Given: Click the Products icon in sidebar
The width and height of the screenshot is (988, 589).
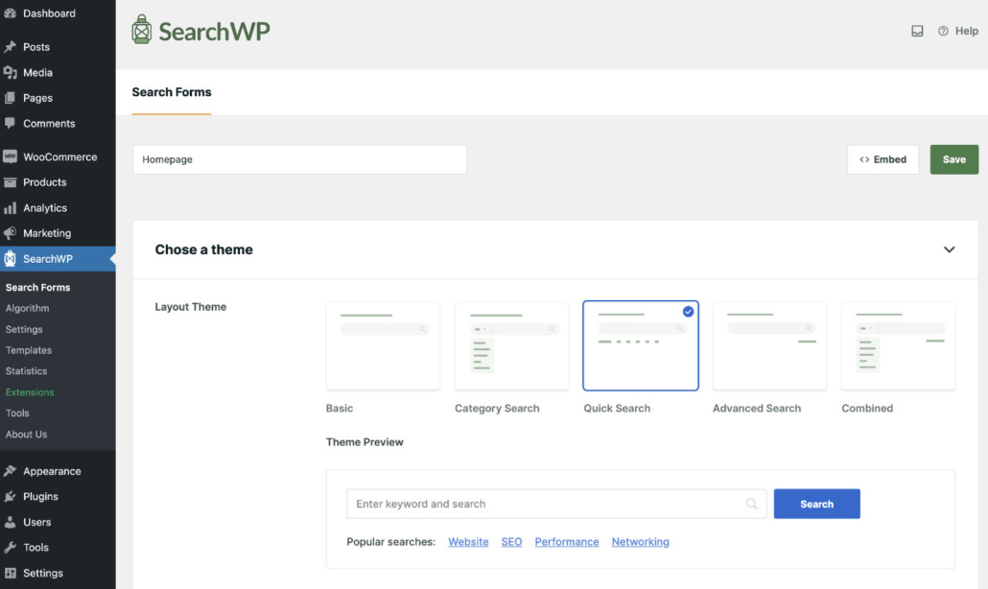Looking at the screenshot, I should pyautogui.click(x=12, y=181).
